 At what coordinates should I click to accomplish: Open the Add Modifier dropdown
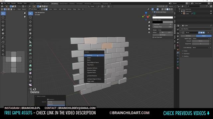pos(196,29)
